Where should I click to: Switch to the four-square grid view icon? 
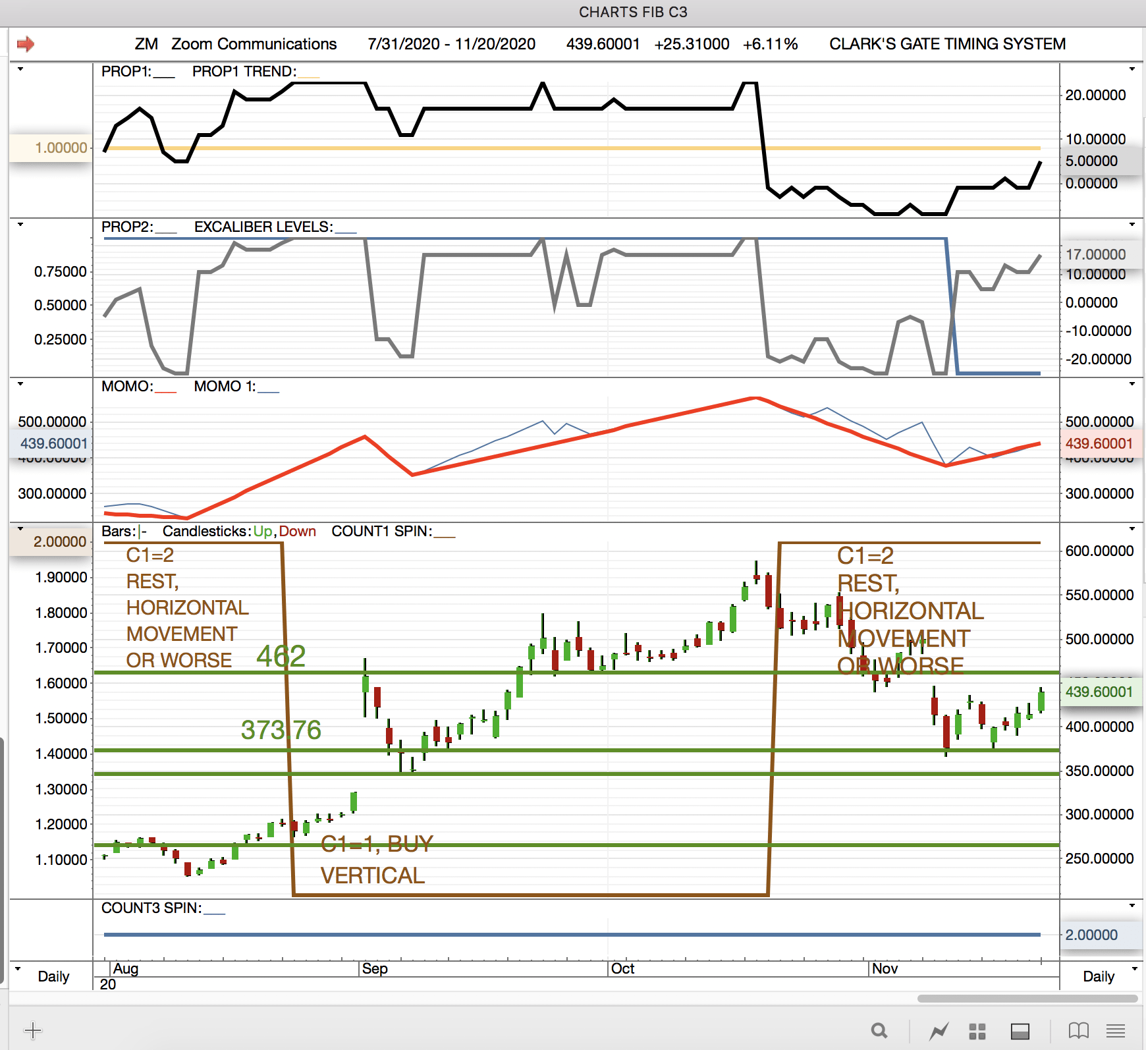[x=977, y=1031]
